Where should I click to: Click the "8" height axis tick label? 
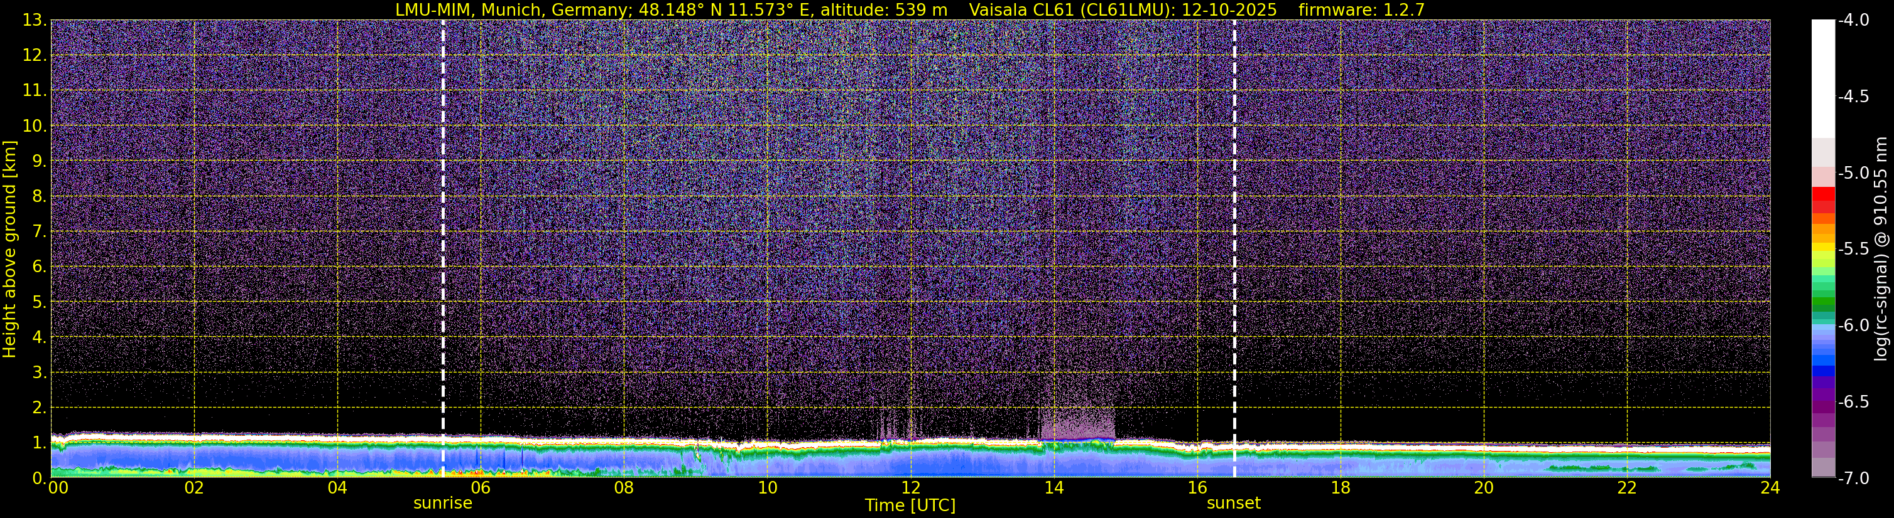coord(39,197)
